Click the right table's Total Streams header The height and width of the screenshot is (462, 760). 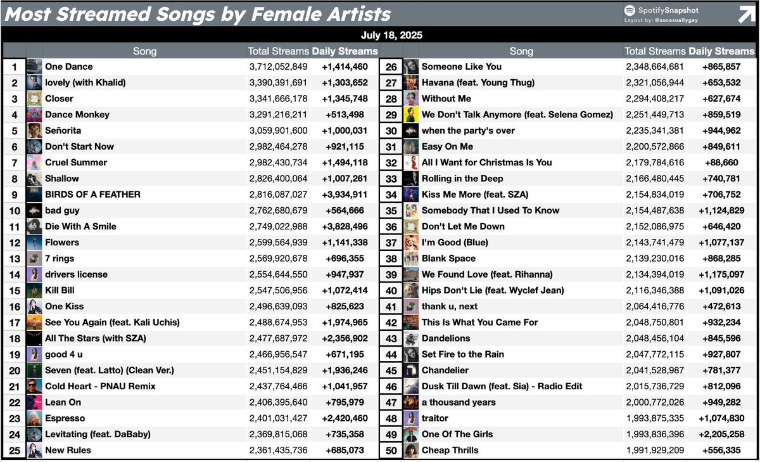[655, 51]
